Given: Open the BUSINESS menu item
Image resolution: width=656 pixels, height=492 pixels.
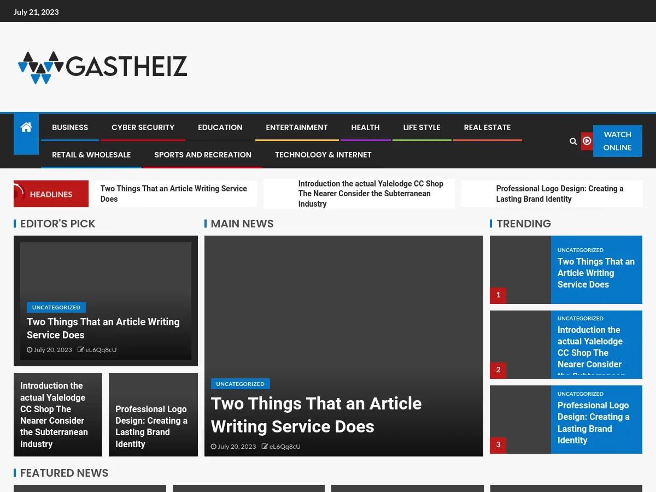Looking at the screenshot, I should (x=70, y=127).
